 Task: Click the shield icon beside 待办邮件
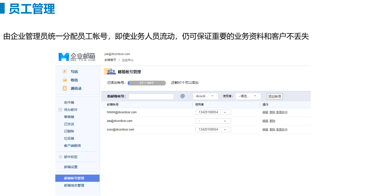pyautogui.click(x=60, y=110)
